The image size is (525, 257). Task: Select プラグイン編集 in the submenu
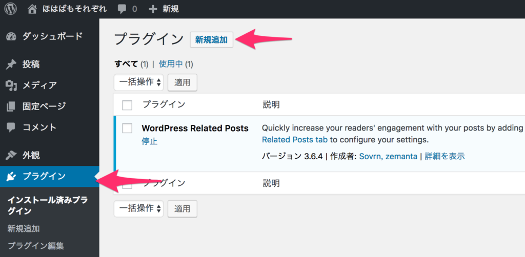click(x=36, y=246)
